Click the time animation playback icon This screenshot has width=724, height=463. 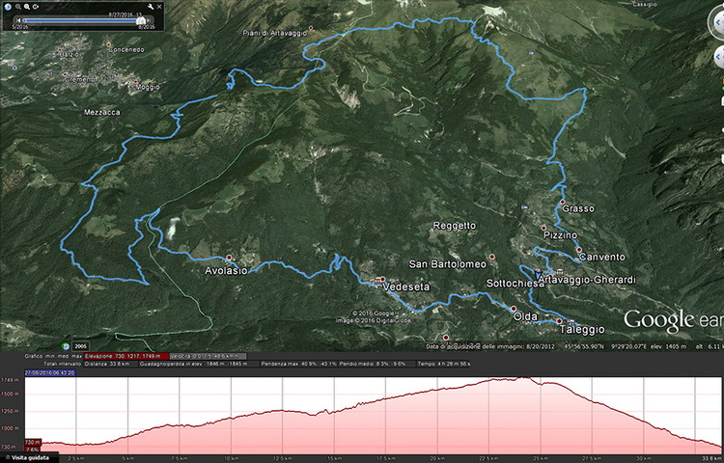point(36,7)
